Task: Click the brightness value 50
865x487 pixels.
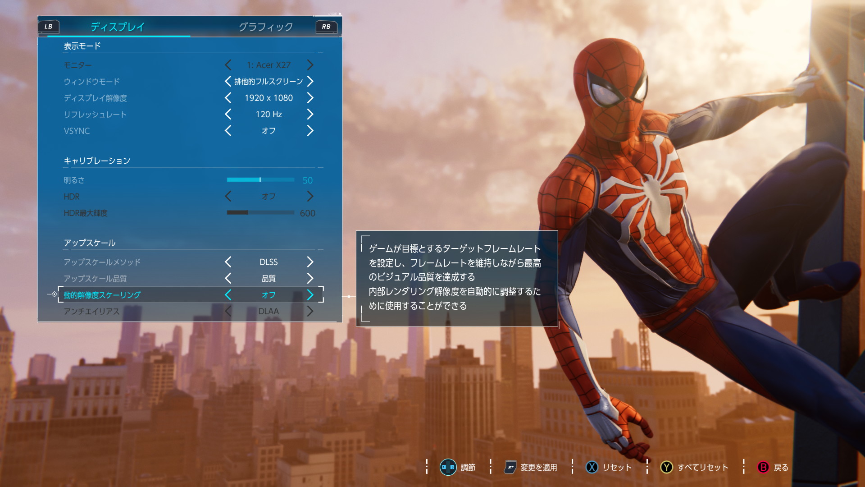Action: click(x=308, y=180)
